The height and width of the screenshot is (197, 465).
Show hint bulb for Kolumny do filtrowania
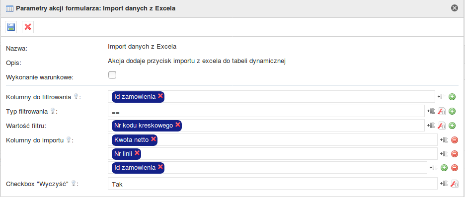76,96
